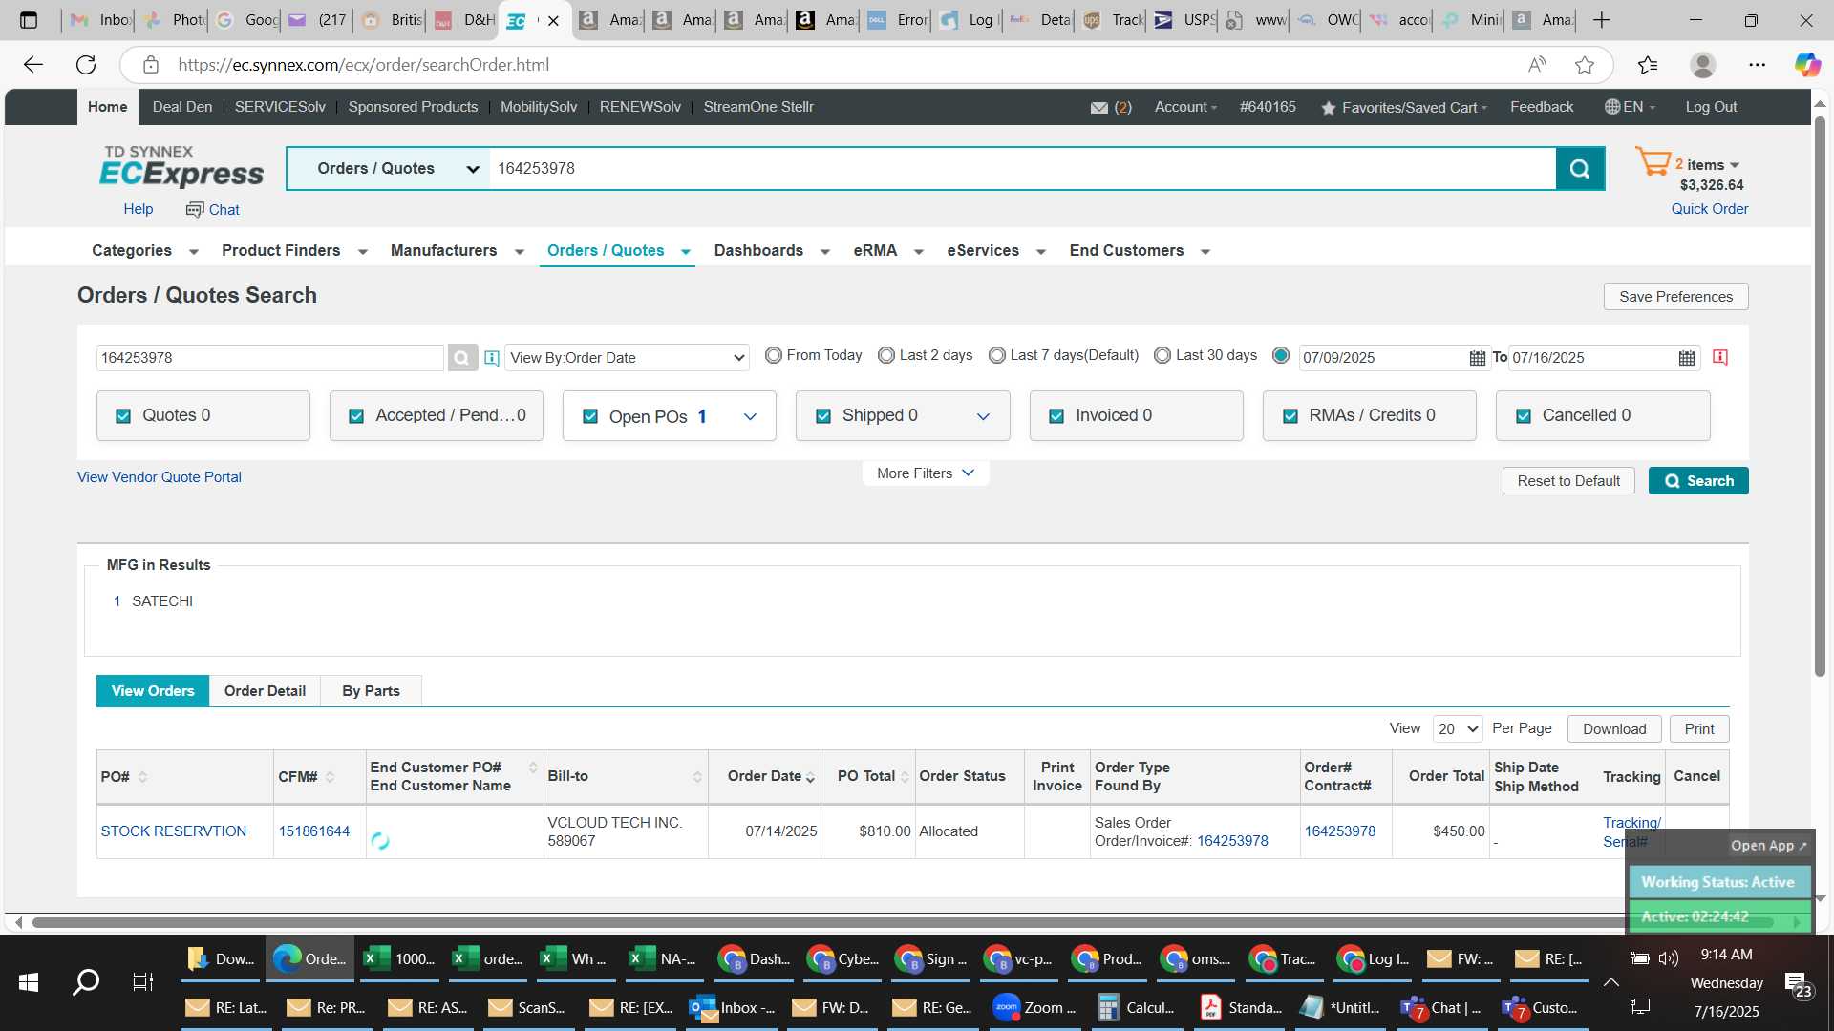Expand More Filters
Screen dimensions: 1834x1031
pyautogui.click(x=926, y=473)
